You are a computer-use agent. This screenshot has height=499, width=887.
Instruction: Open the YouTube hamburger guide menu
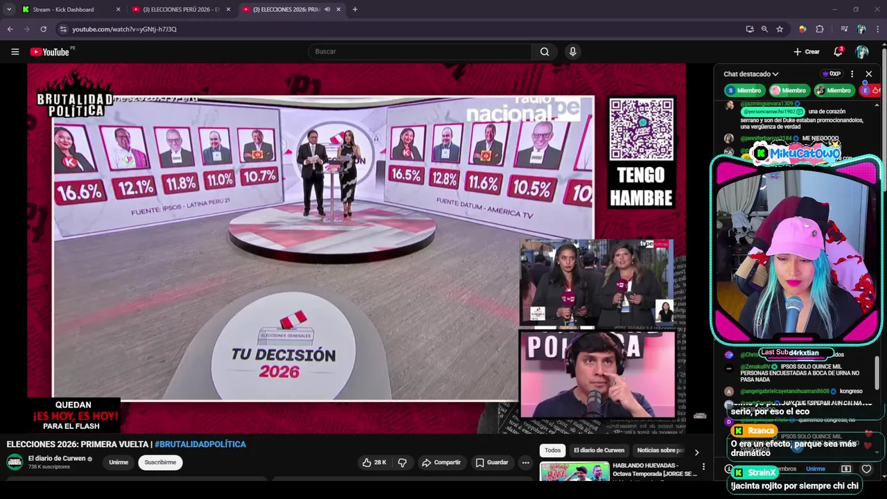(x=15, y=52)
